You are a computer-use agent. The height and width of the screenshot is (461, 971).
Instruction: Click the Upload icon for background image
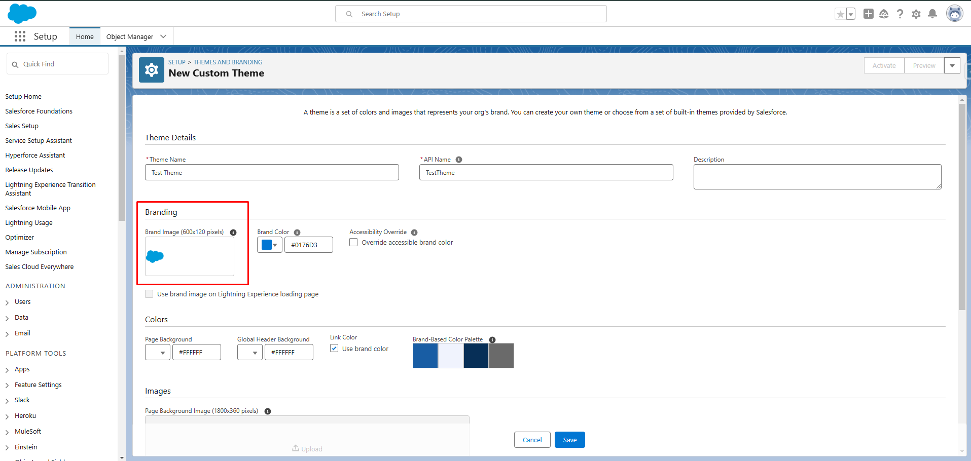click(x=296, y=448)
